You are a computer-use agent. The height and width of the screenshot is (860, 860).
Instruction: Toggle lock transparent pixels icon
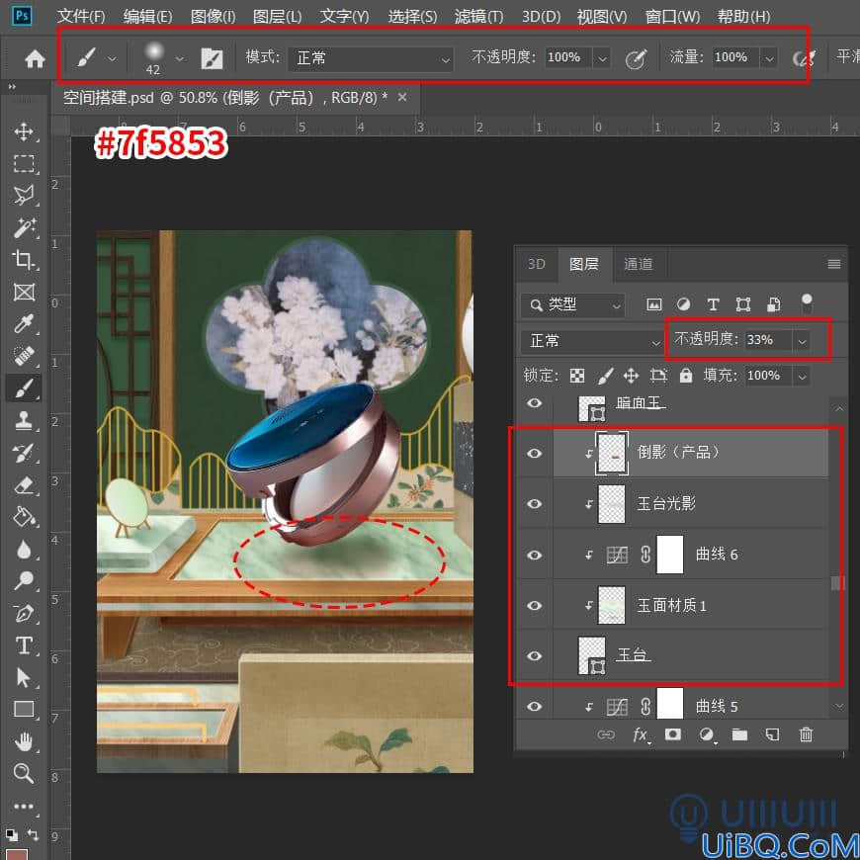tap(577, 376)
